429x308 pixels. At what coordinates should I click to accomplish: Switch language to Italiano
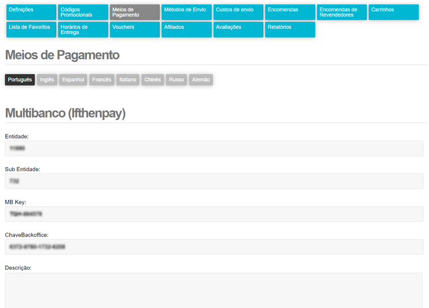coord(128,80)
